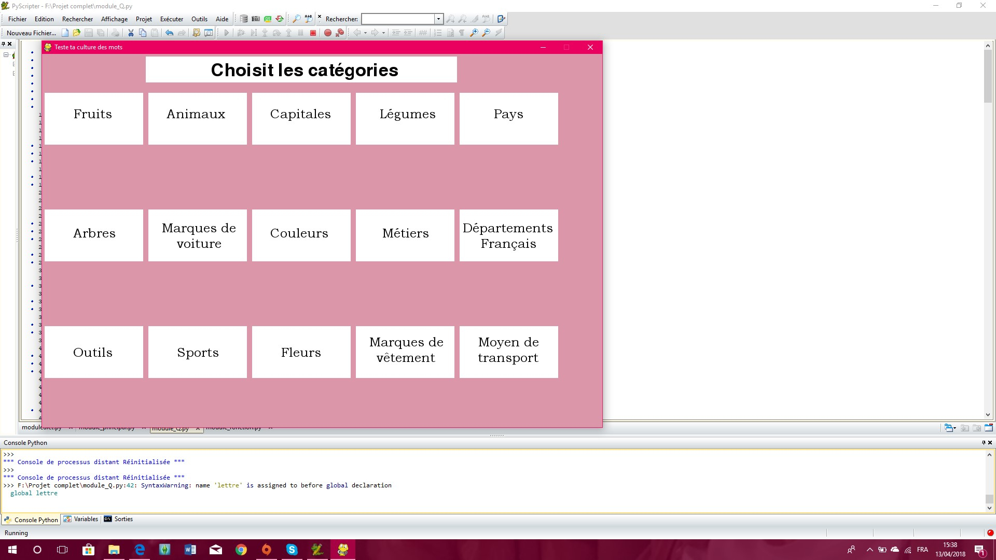Collapse the tree node in left gutter
Image resolution: width=996 pixels, height=560 pixels.
[x=6, y=54]
